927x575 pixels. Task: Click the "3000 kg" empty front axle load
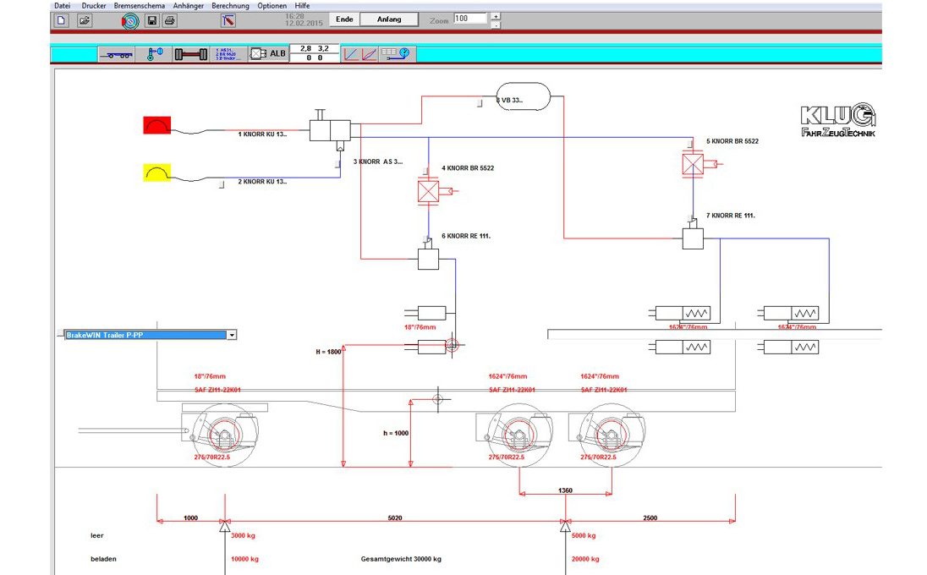coord(243,535)
